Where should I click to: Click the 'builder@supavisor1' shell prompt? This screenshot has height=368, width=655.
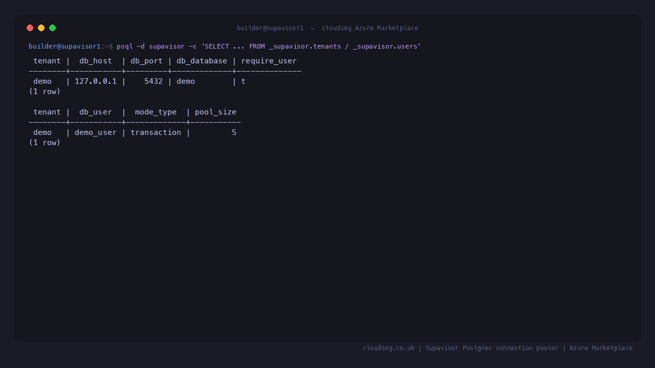tap(65, 47)
